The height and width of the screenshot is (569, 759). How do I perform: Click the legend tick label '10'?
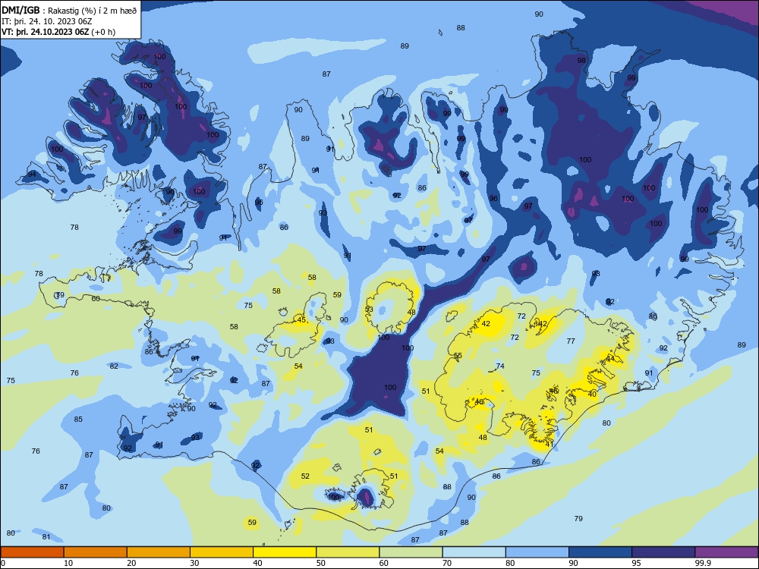[x=68, y=563]
